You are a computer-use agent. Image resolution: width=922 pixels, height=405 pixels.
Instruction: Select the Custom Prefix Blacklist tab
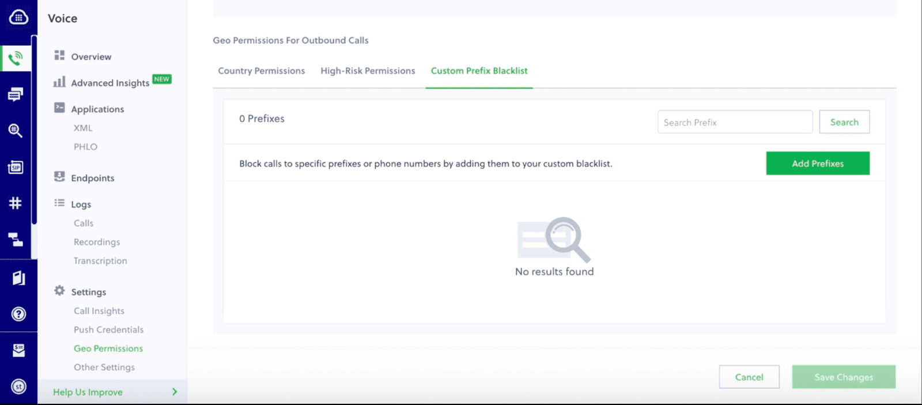point(479,71)
